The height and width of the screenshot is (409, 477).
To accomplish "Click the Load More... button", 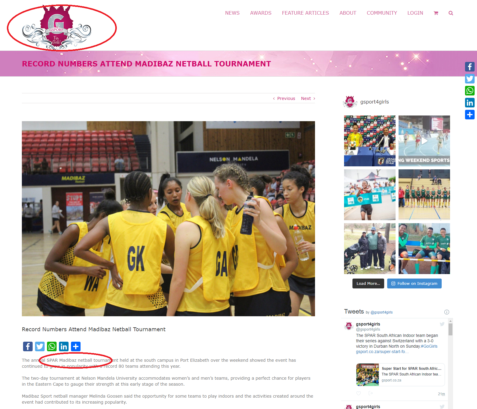I will tap(368, 284).
